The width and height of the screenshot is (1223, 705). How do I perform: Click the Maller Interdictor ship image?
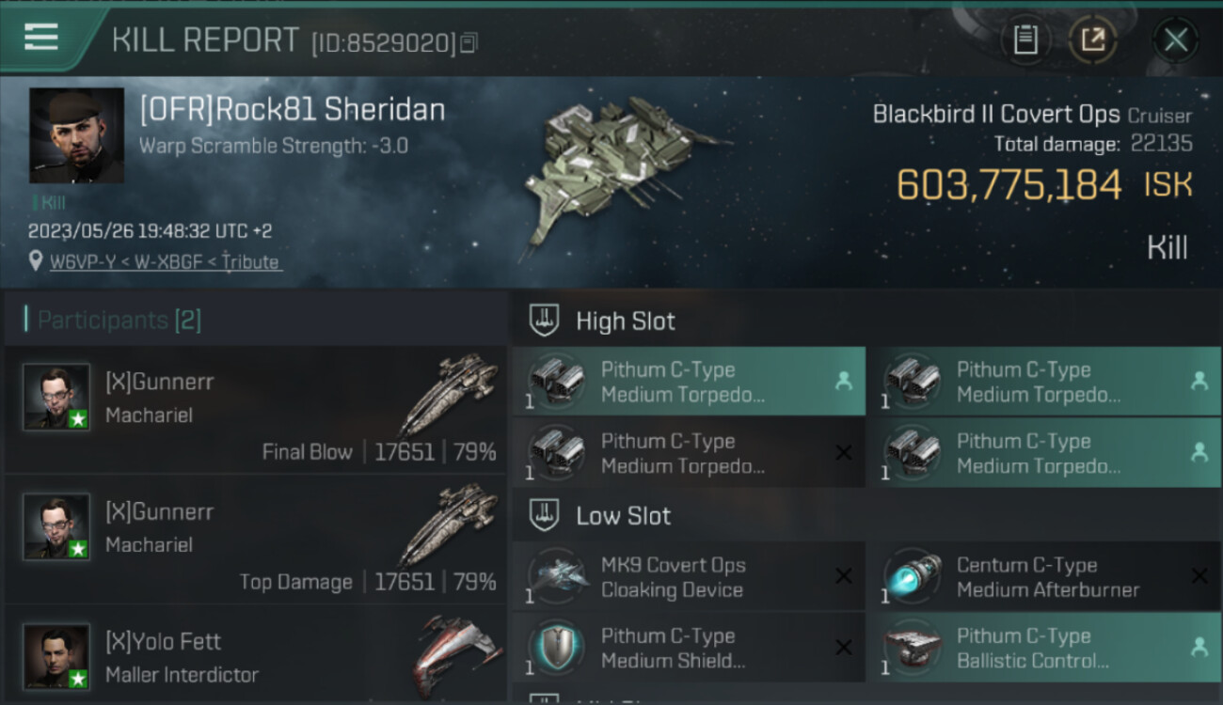click(x=455, y=655)
